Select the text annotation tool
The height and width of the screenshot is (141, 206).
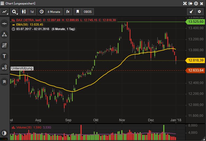click(4, 56)
